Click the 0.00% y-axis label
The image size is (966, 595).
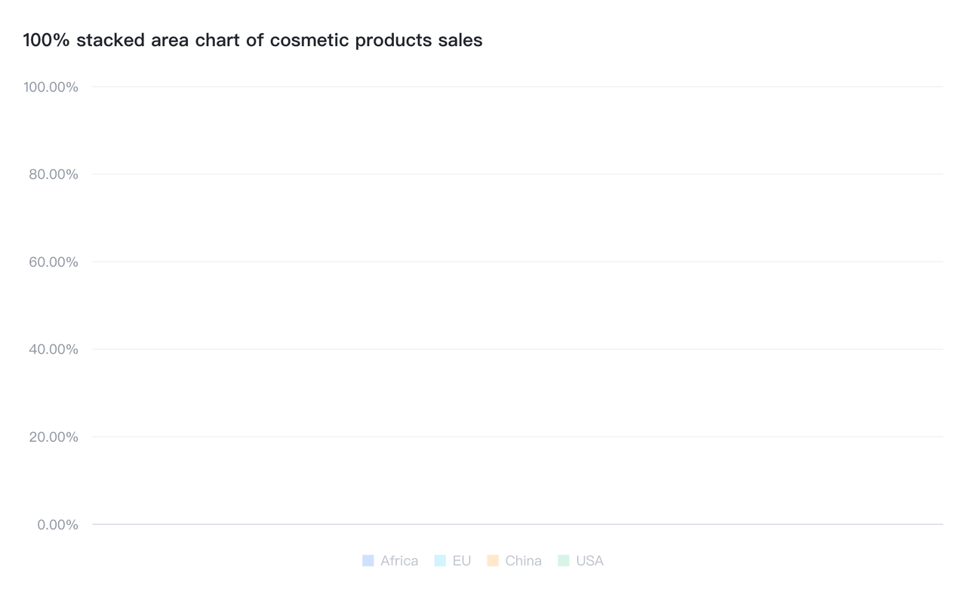pyautogui.click(x=58, y=524)
